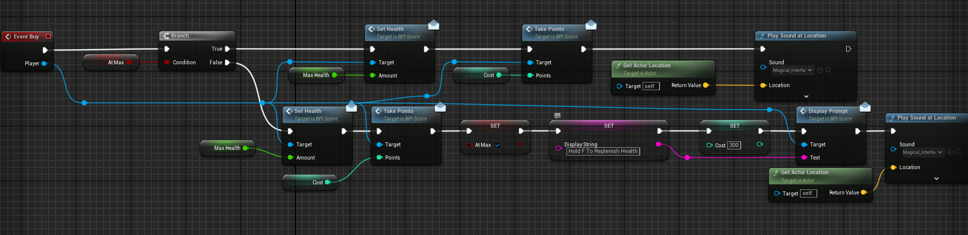
Task: Select the Event Buy node title
Action: pyautogui.click(x=26, y=36)
